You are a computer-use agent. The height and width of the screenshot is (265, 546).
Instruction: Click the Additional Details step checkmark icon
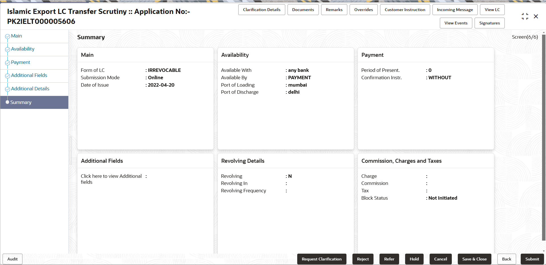(x=8, y=89)
